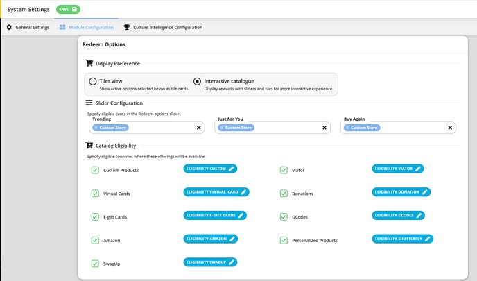Click 'Specify eligible countries' description text
Screen dimensions: 477x281
(x=146, y=157)
